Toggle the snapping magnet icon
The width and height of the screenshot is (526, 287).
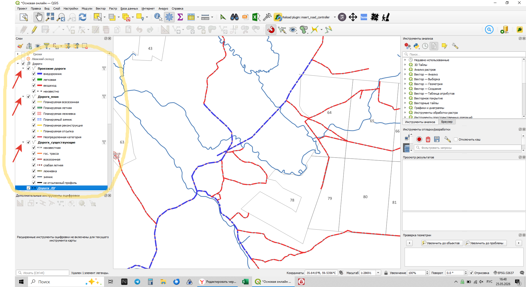[271, 29]
